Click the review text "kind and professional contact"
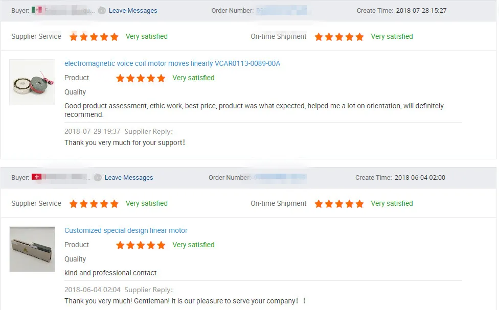 tap(110, 273)
